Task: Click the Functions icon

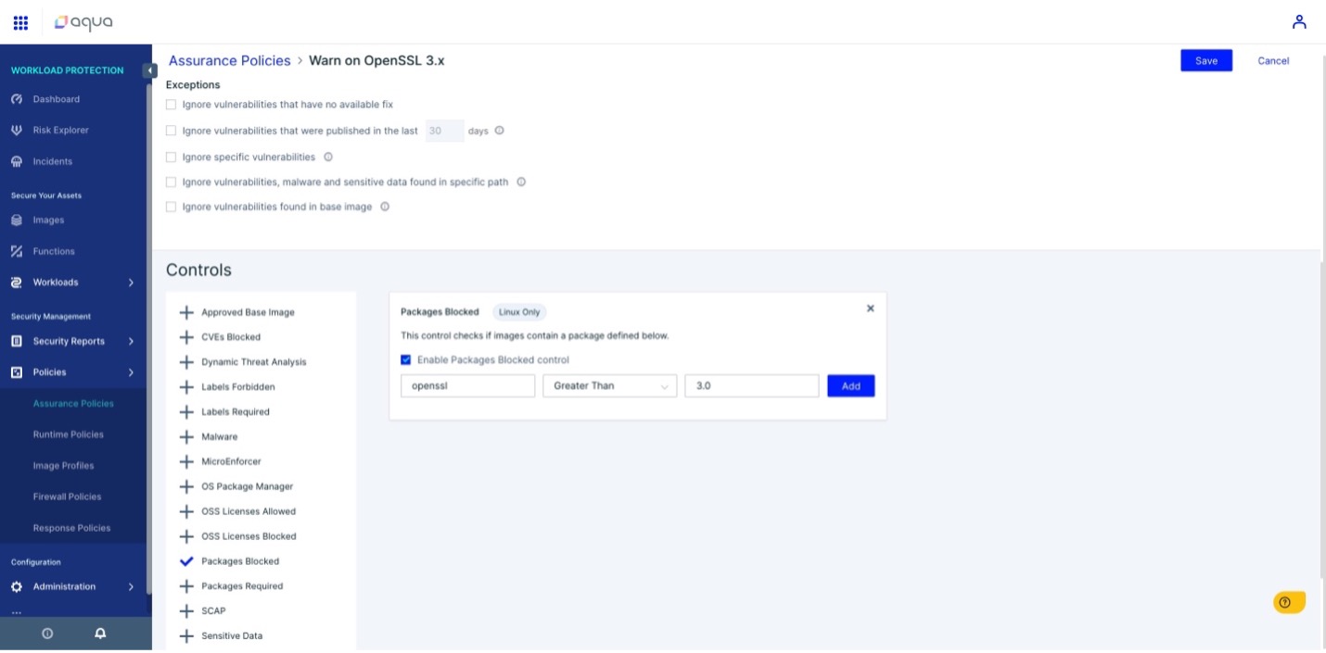Action: pos(17,251)
